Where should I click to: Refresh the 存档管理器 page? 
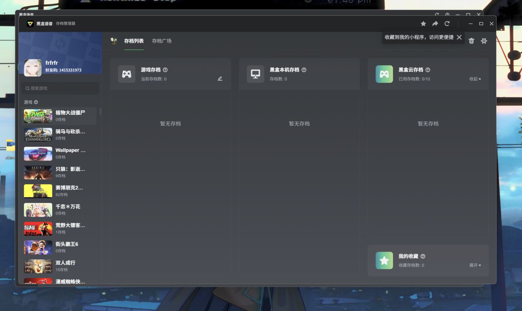coord(447,24)
